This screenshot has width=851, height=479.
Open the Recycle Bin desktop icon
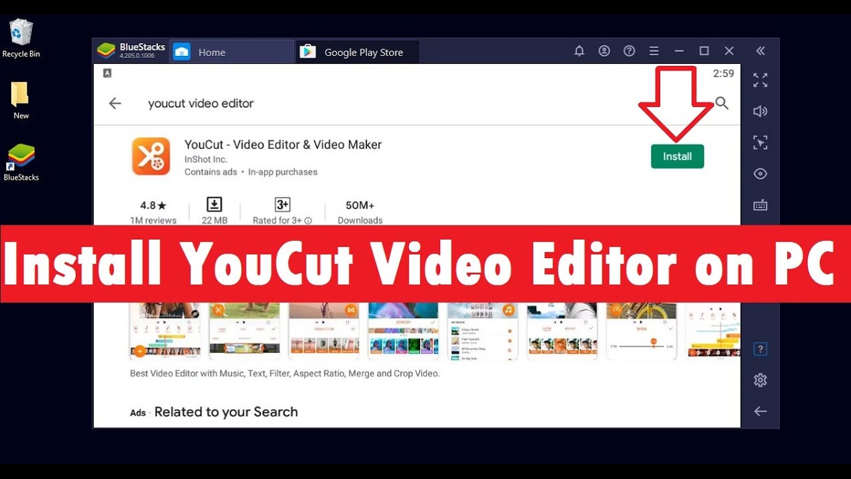(x=21, y=39)
